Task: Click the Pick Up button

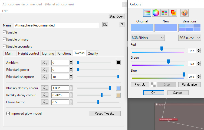Action: click(140, 85)
